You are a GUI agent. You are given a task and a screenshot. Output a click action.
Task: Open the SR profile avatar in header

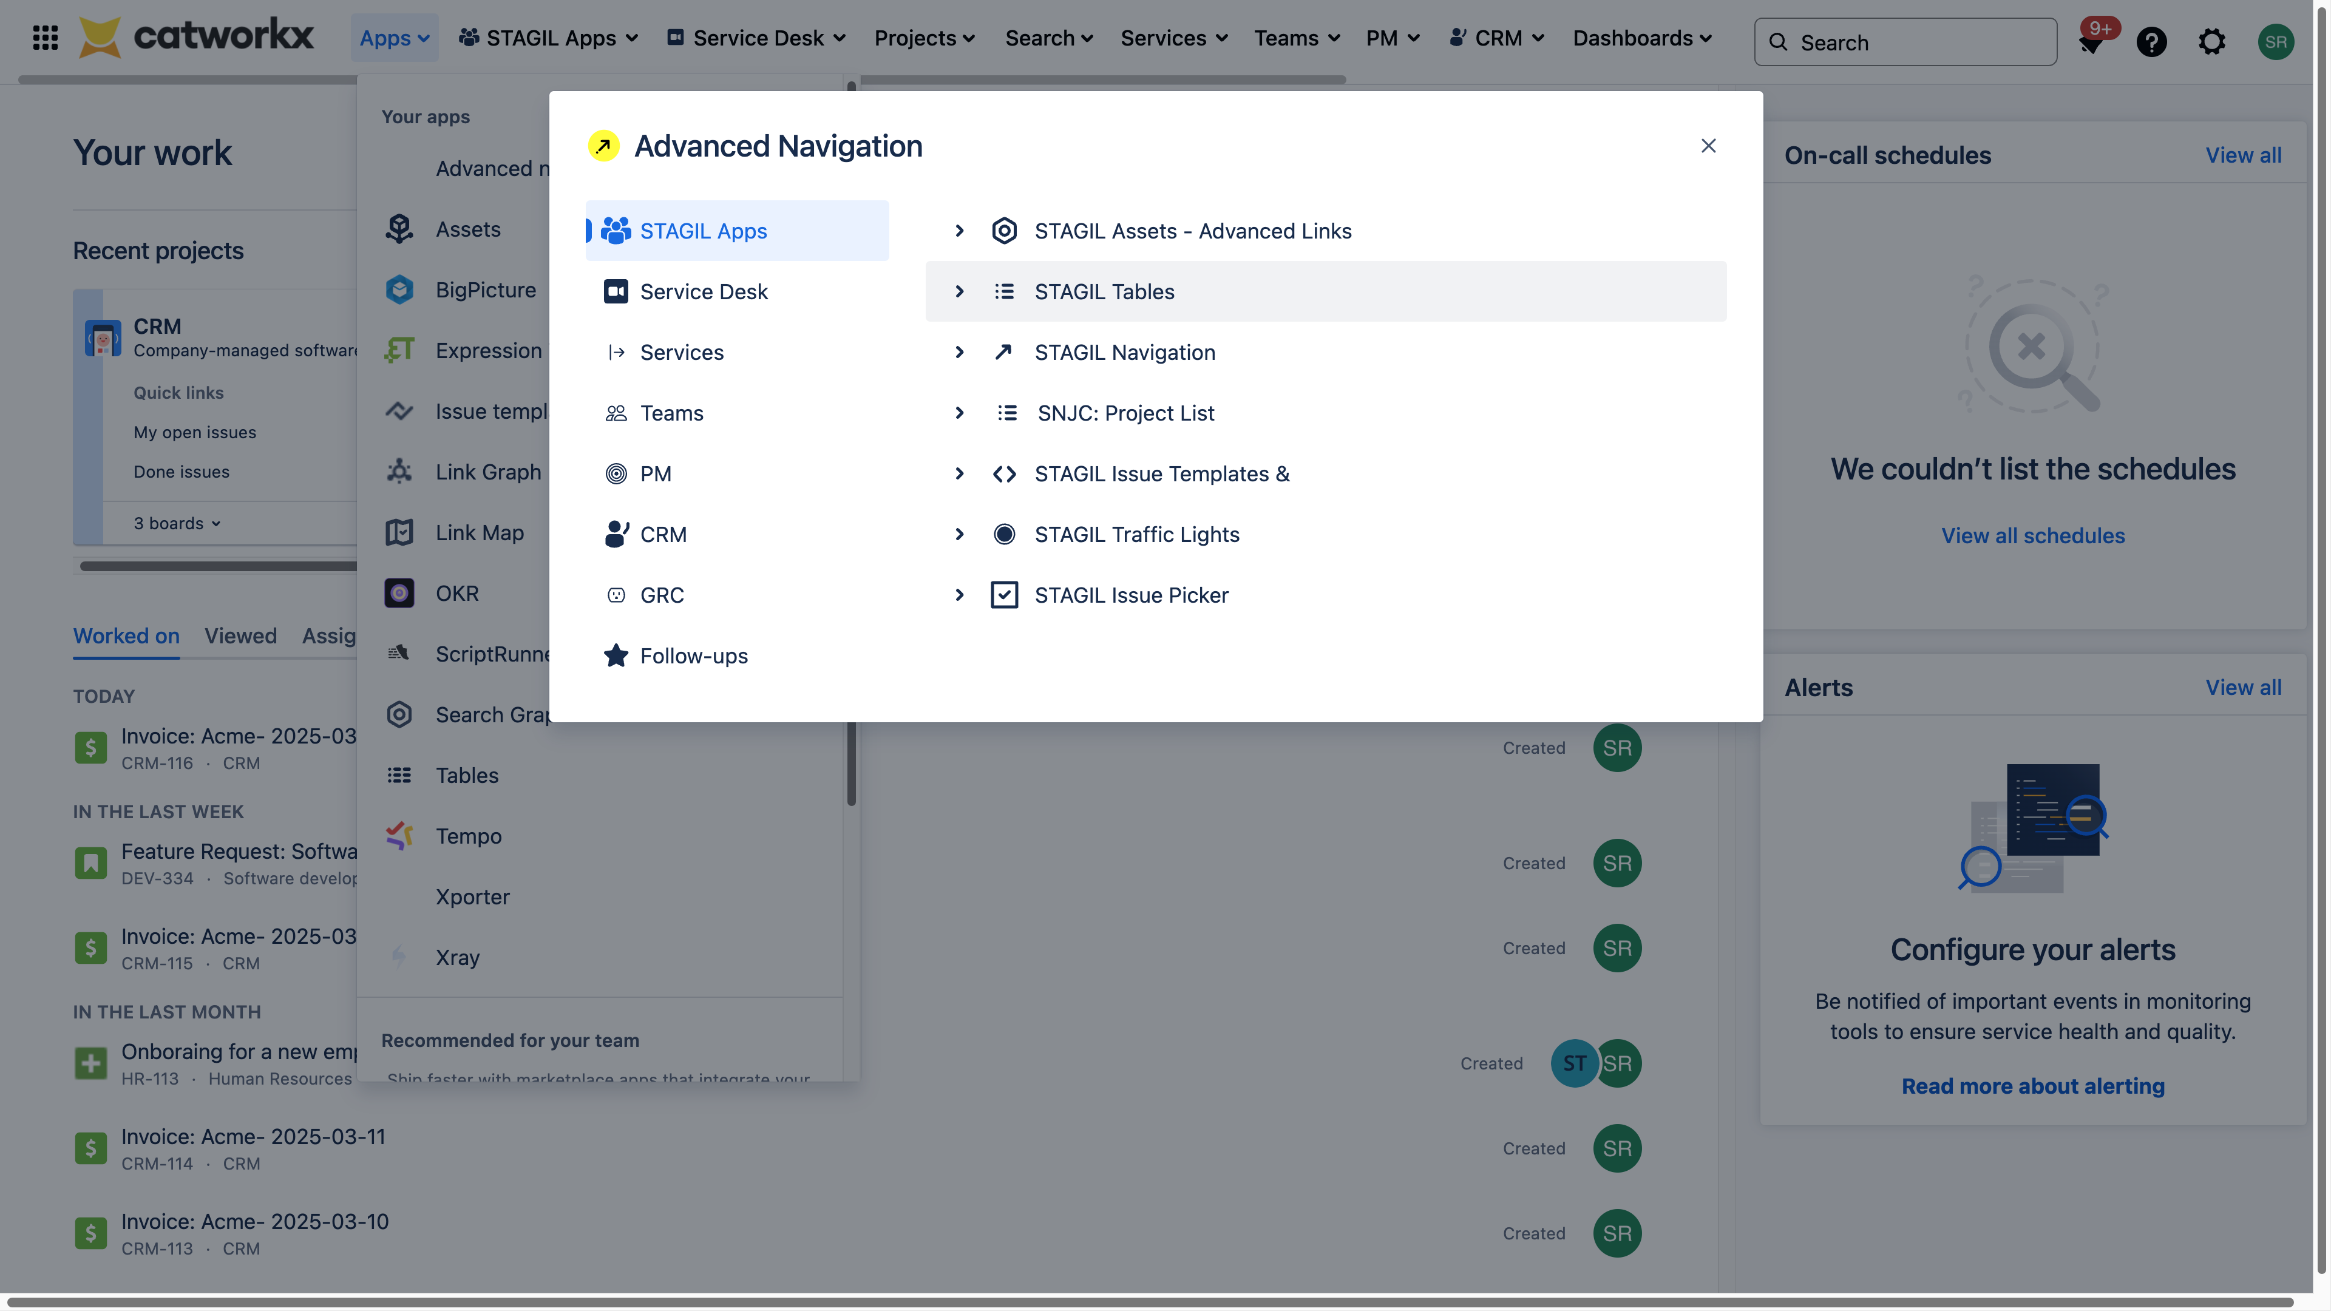pos(2276,42)
